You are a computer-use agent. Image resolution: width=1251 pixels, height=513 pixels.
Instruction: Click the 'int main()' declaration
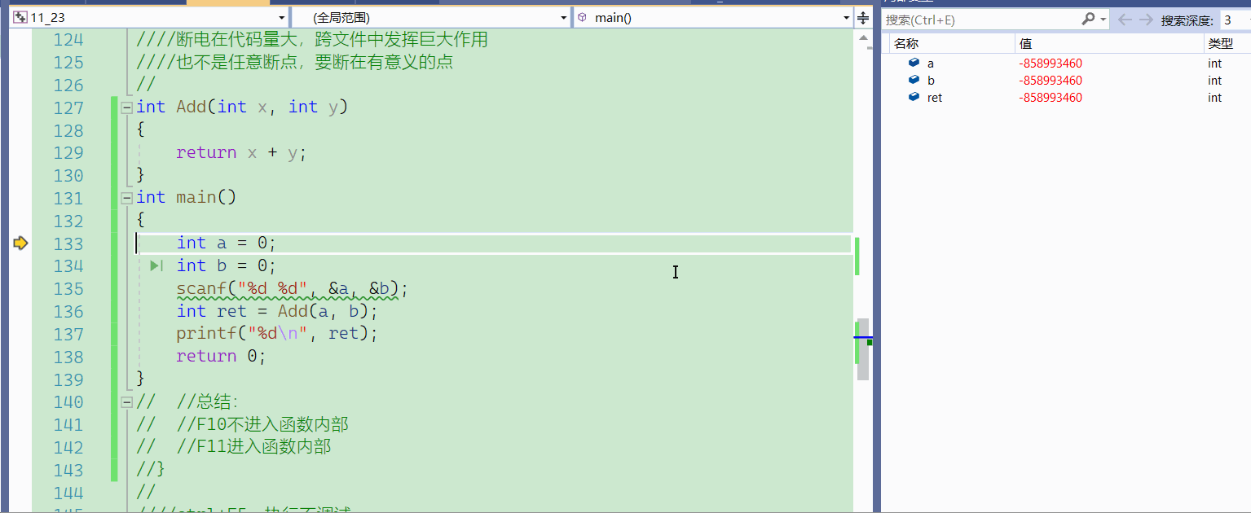[186, 197]
